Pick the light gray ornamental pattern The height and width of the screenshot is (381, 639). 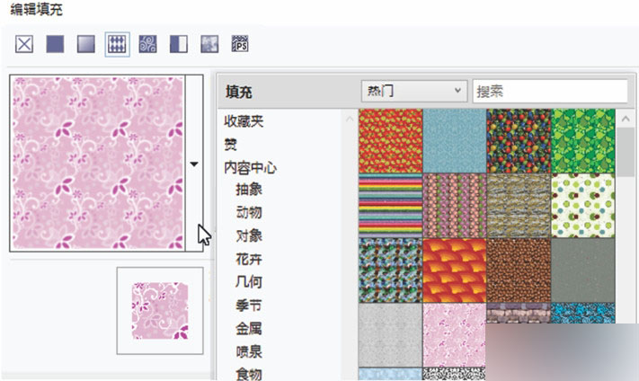click(390, 335)
